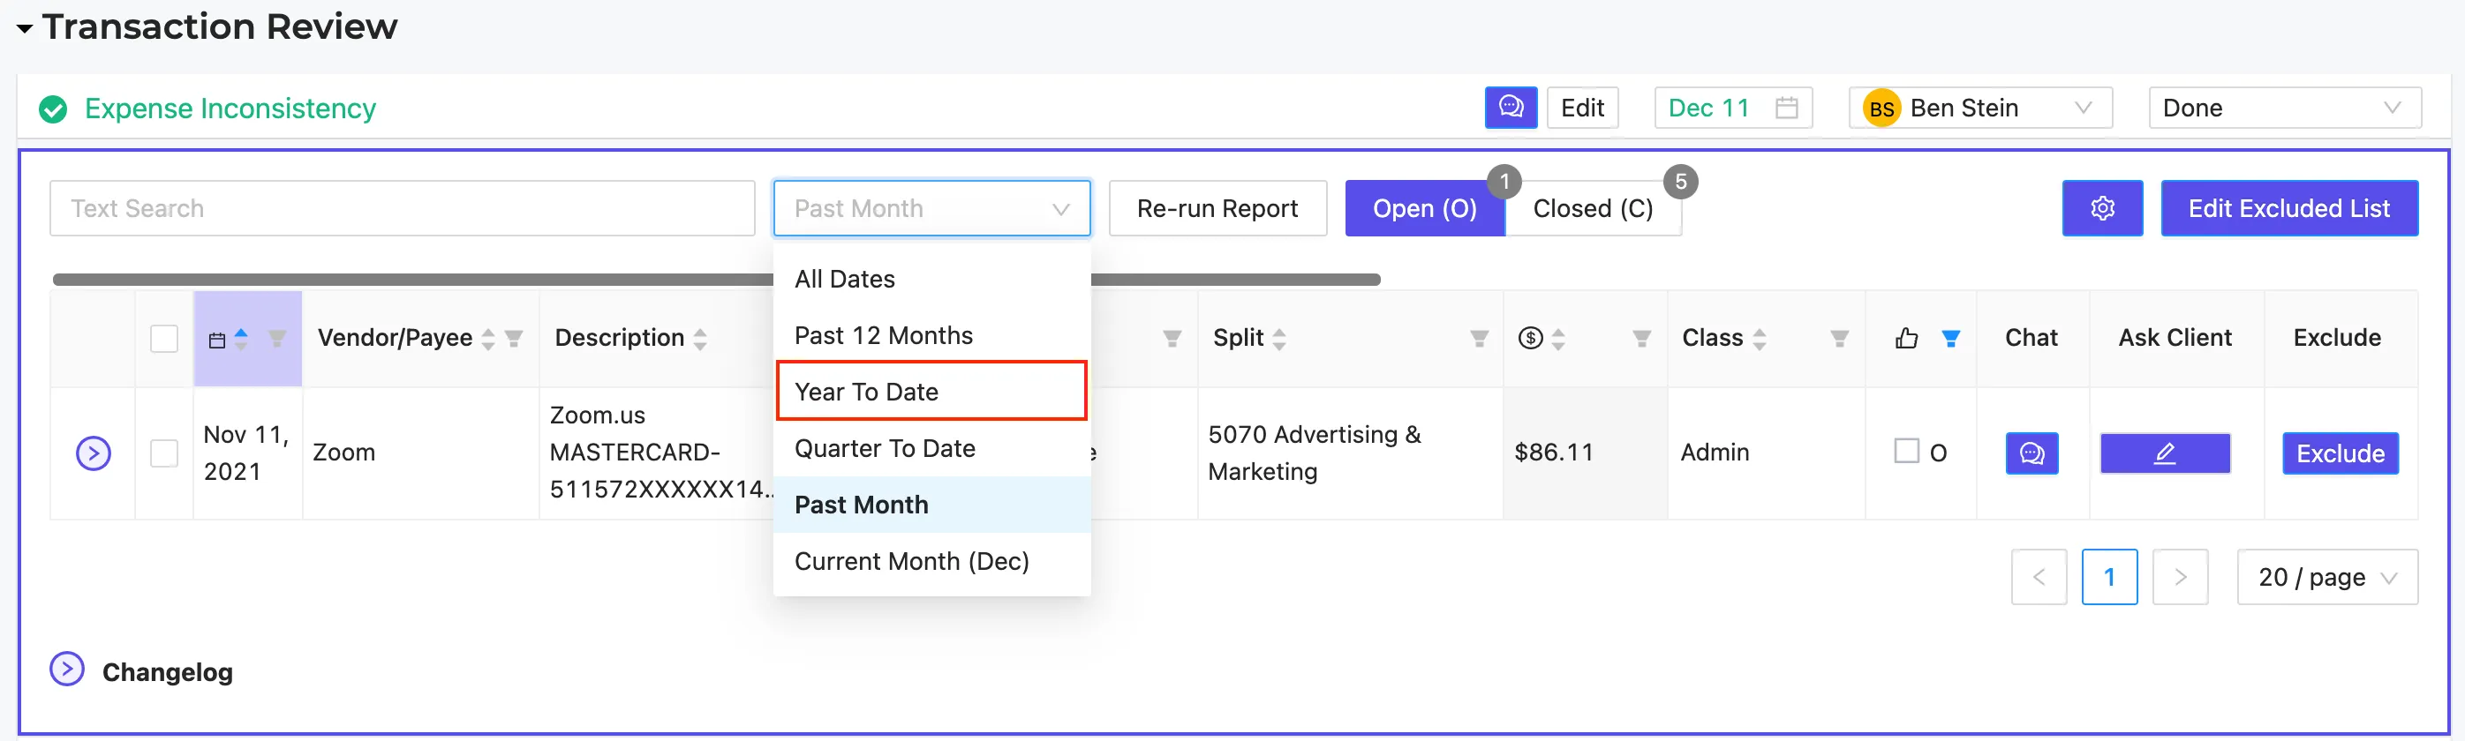Filter the Split column

pos(1480,339)
